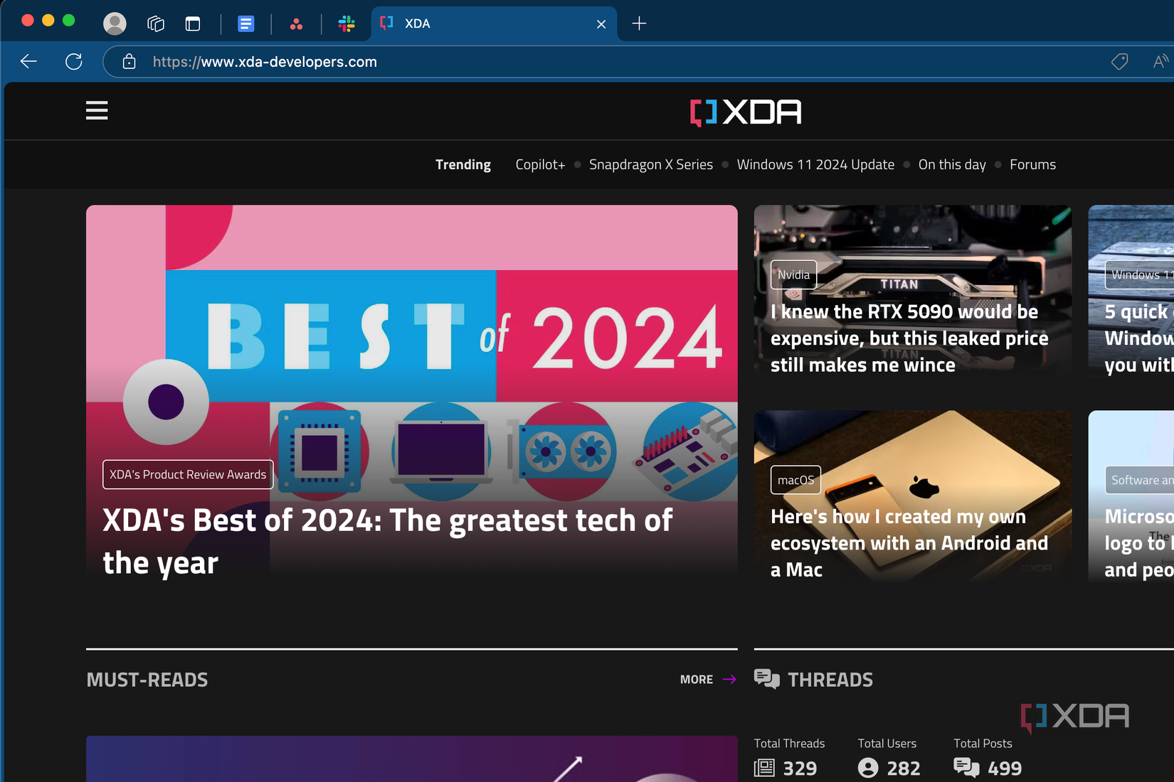Click the sidebar toggle icon in toolbar
The image size is (1174, 782).
pos(192,23)
